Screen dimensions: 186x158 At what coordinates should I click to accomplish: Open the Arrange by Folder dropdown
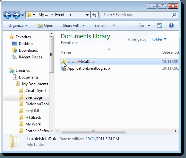[159, 39]
